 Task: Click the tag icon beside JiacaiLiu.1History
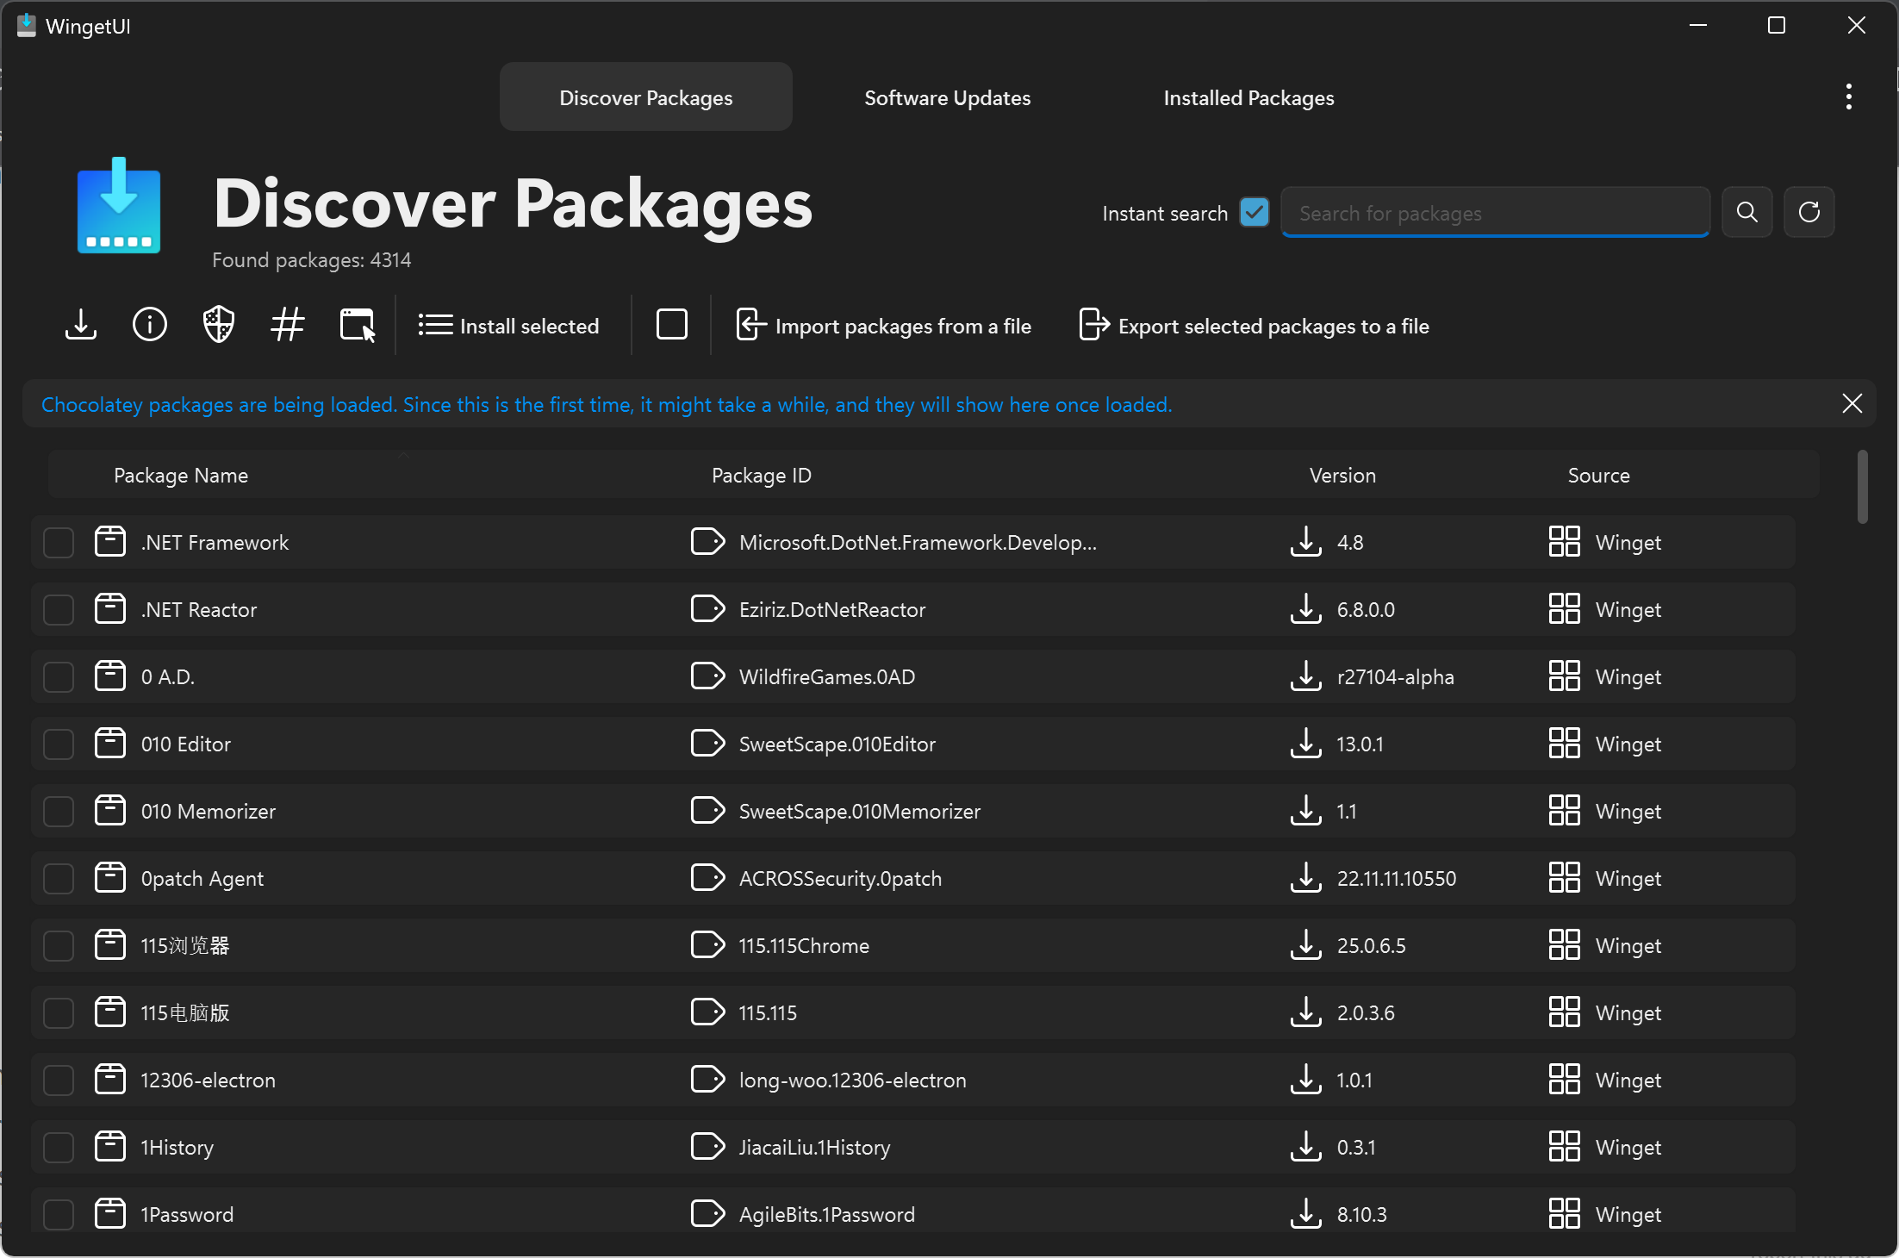tap(708, 1146)
